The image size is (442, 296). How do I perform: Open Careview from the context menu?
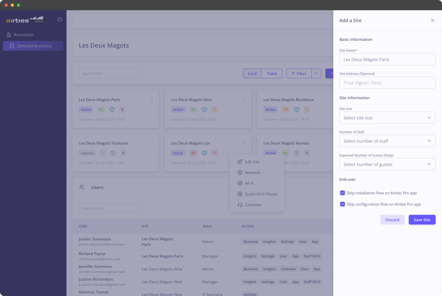(257, 205)
